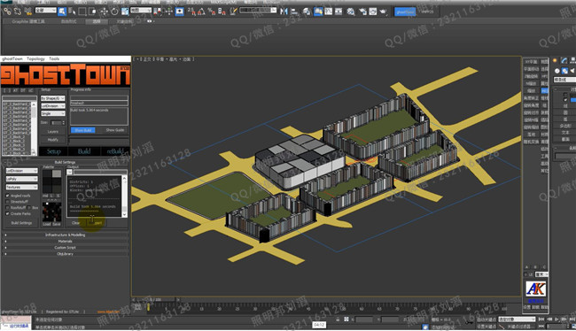Open the selection filter dropdown in toolbar
Viewport: 576px width, 331px height.
pyautogui.click(x=45, y=11)
